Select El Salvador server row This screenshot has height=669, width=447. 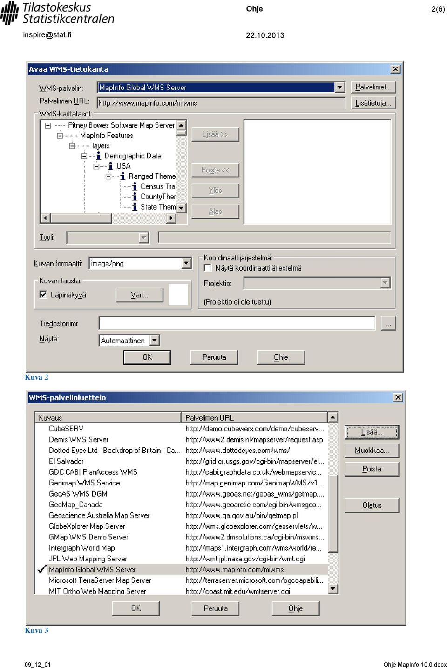(x=182, y=461)
